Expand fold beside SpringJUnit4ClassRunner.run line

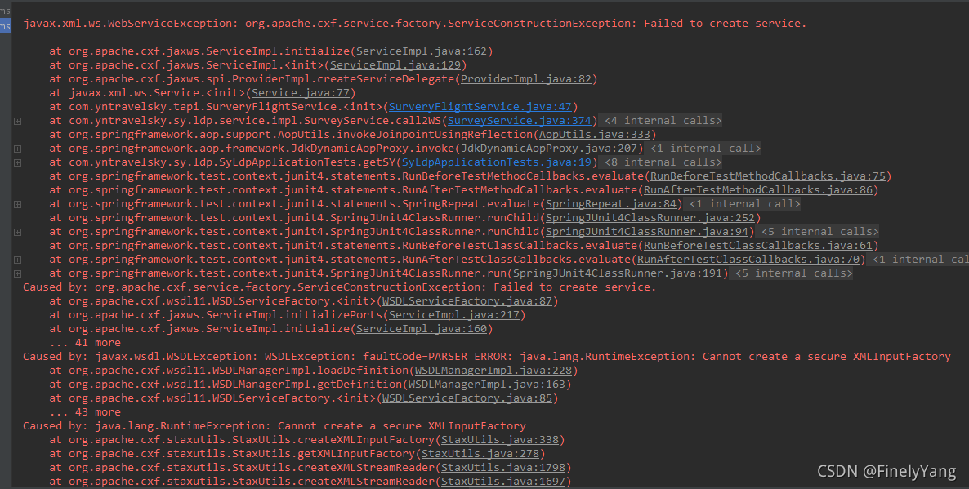17,273
